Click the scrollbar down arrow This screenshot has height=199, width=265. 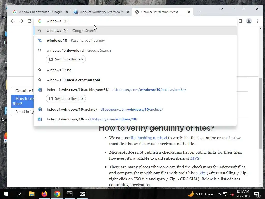pyautogui.click(x=261, y=184)
